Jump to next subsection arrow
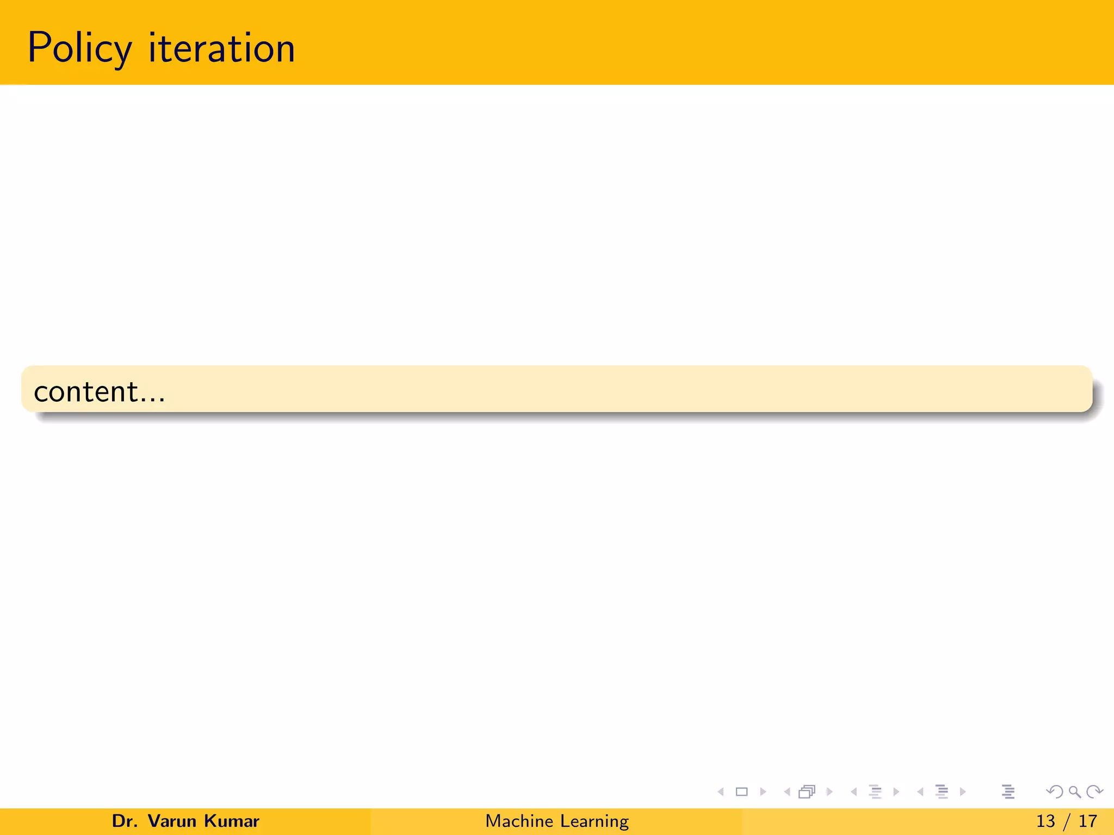This screenshot has width=1114, height=835. click(896, 792)
